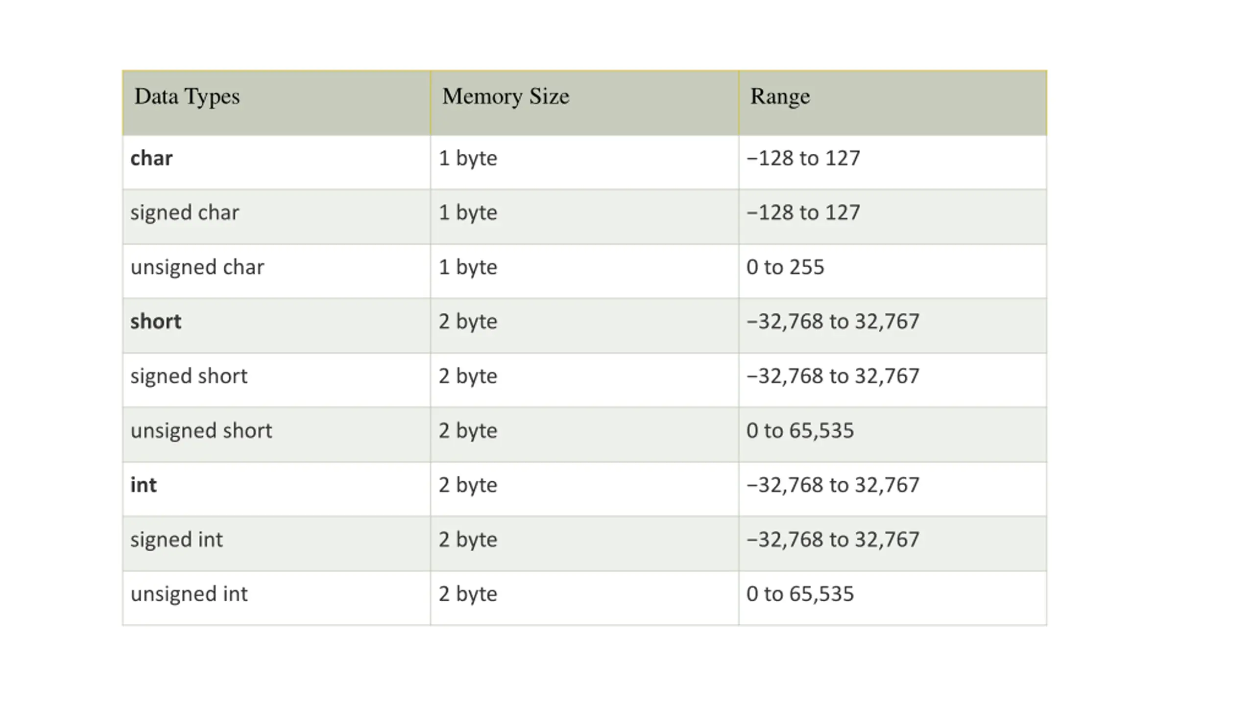Select the signed char cell
Screen dimensions: 1254x705
(276, 216)
